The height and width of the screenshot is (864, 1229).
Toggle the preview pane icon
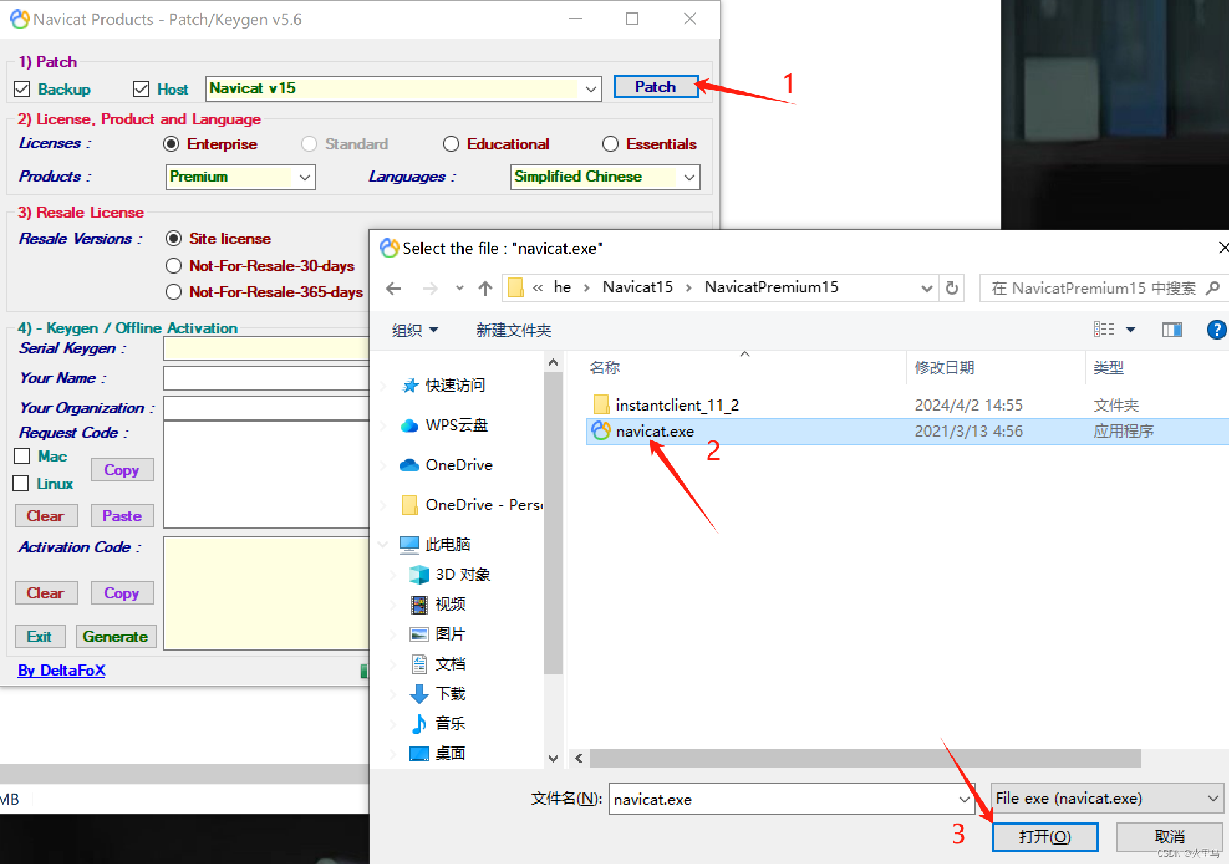coord(1172,330)
